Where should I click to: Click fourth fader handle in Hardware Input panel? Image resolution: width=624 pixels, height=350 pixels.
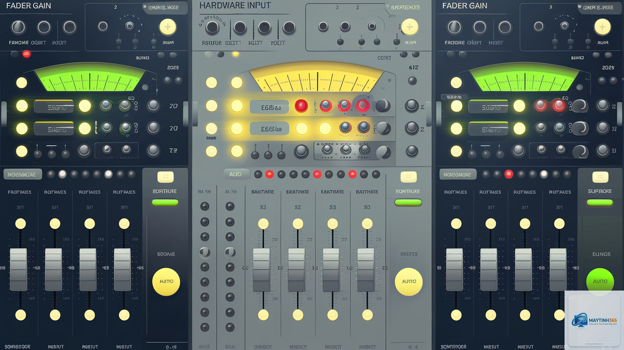click(365, 270)
